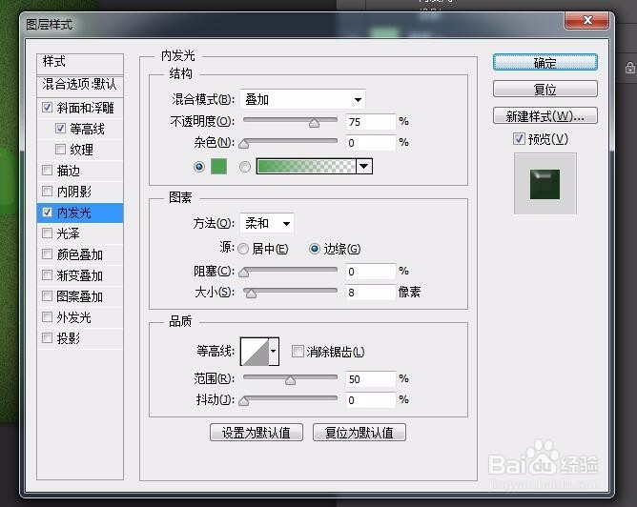Expand the gradient preset dropdown arrow
The width and height of the screenshot is (637, 507).
click(364, 166)
